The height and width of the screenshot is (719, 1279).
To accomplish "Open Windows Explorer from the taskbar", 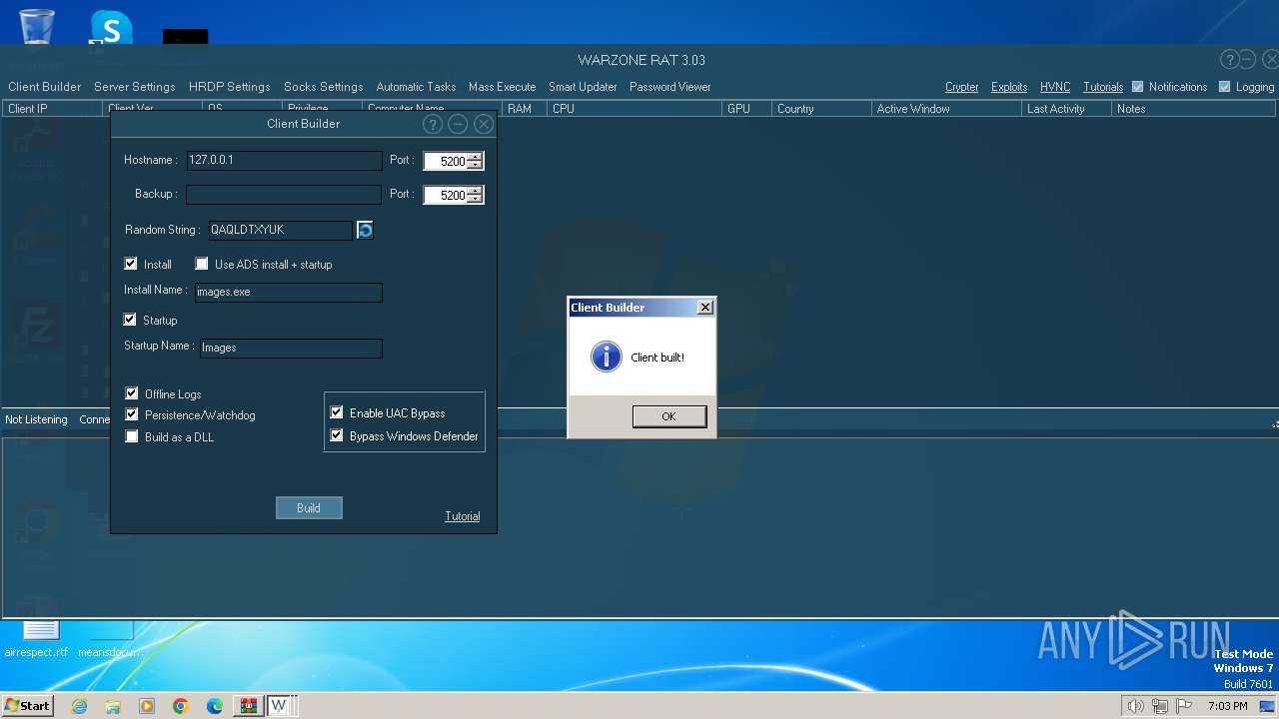I will 113,706.
